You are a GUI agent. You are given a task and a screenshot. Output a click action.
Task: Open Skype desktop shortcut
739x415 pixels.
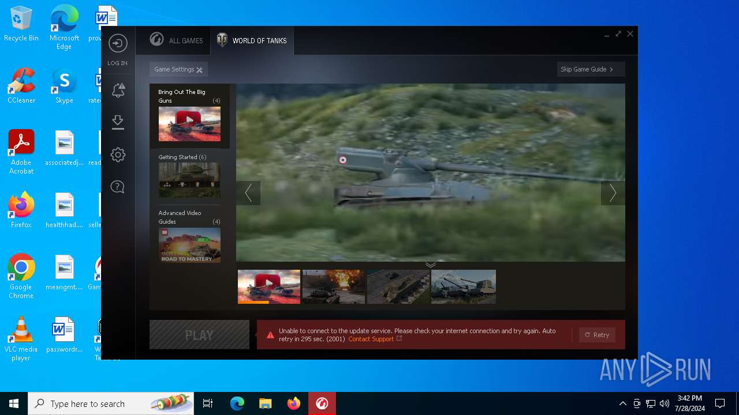[x=64, y=86]
